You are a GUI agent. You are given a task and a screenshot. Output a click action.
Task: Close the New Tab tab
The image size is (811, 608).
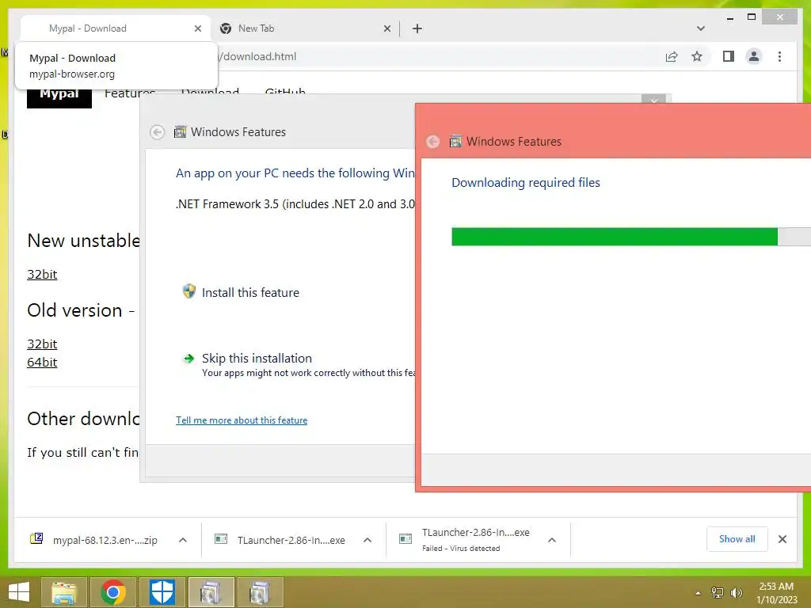[x=386, y=28]
